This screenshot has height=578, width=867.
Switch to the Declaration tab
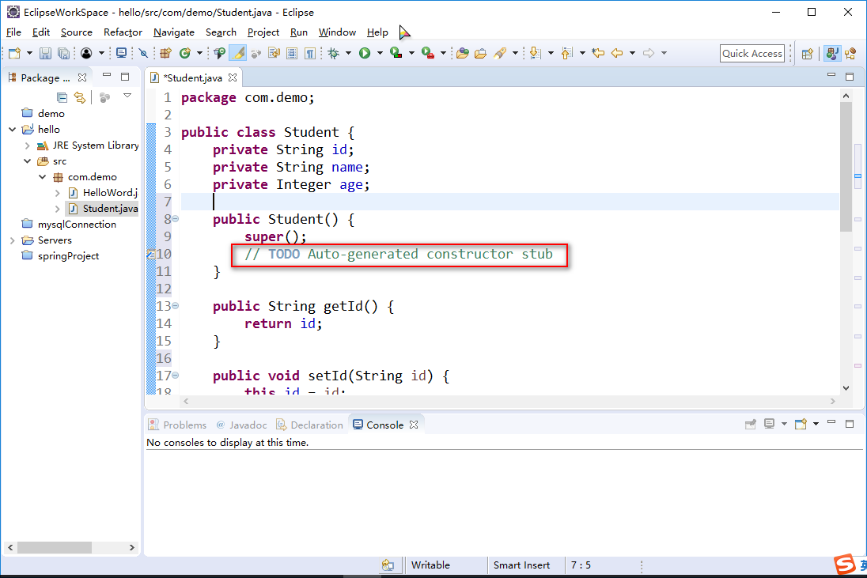(x=309, y=425)
